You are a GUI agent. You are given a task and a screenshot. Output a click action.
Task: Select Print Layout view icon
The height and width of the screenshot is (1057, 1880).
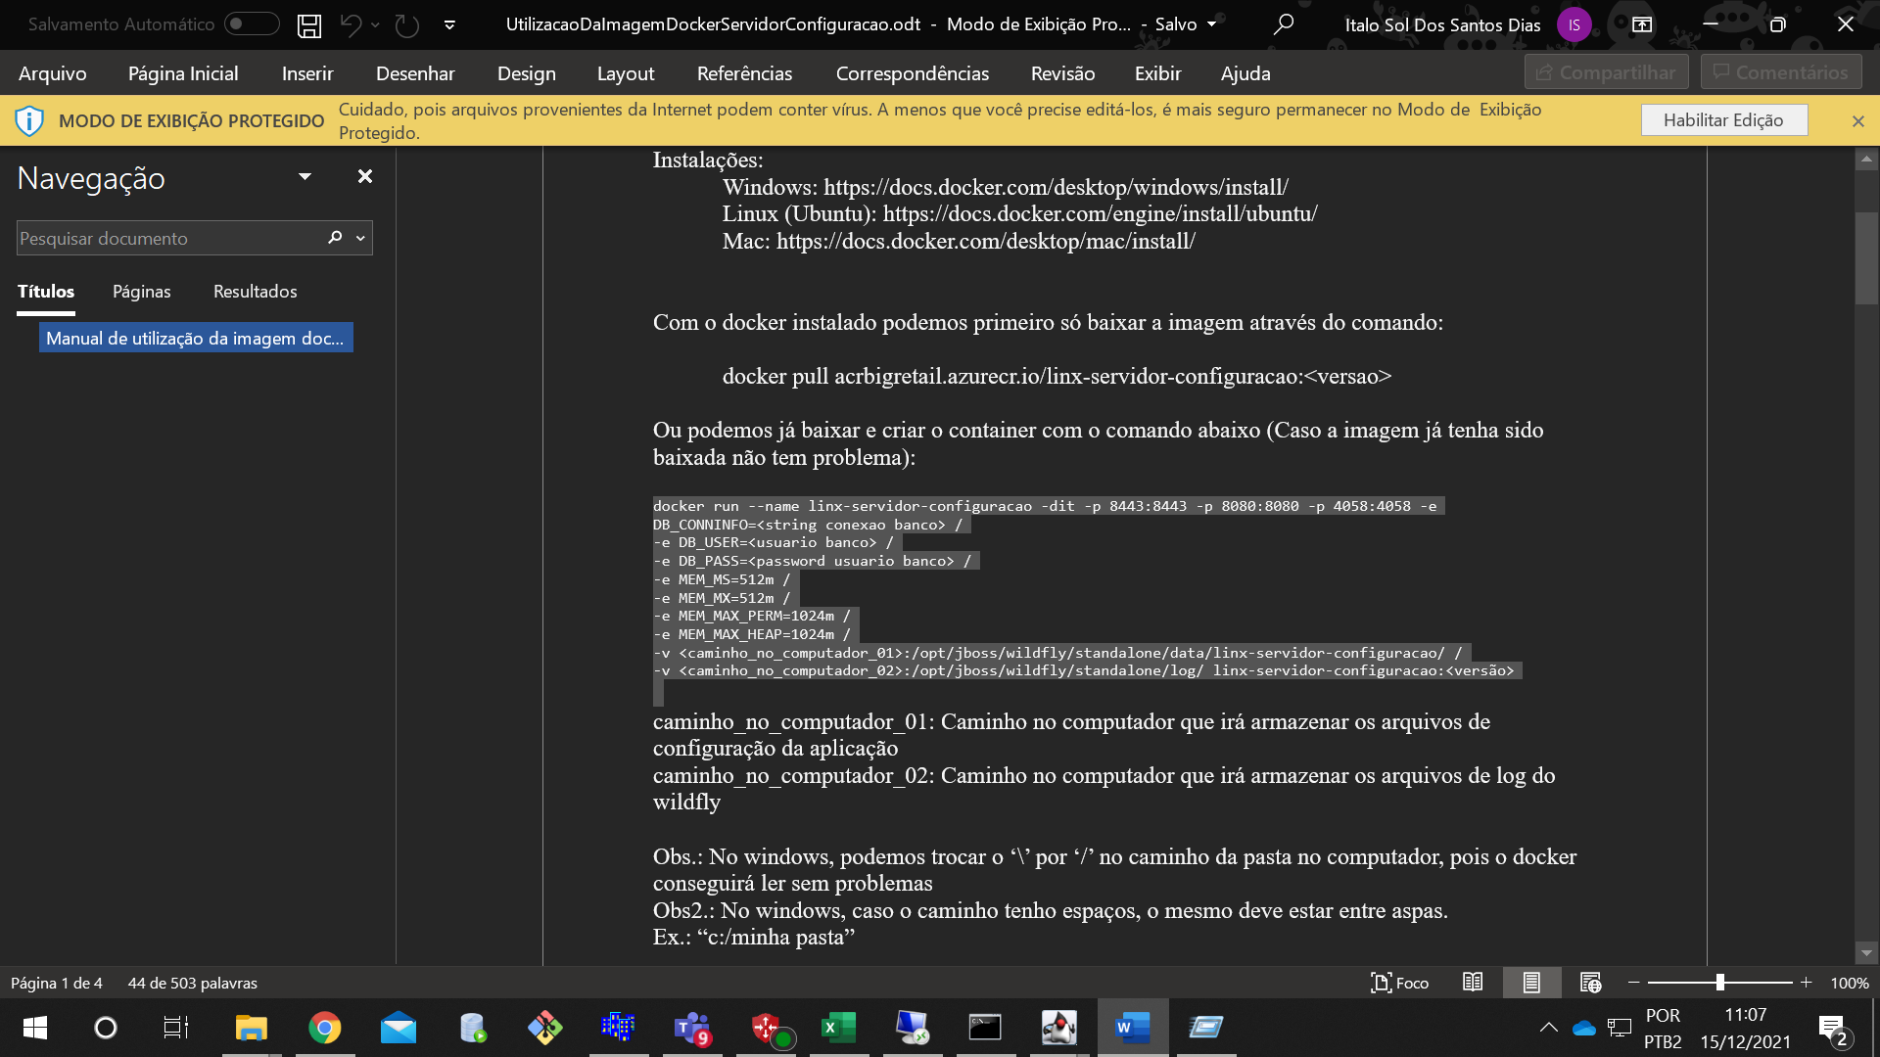tap(1531, 983)
